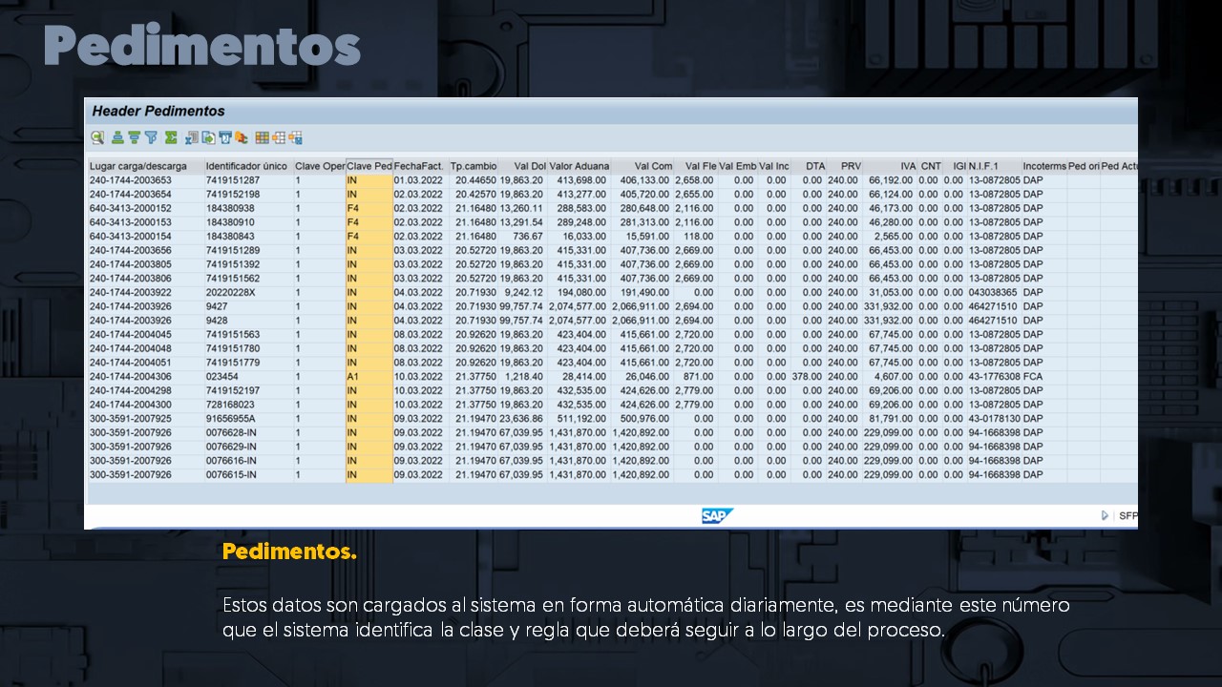Click the Select Layout icon

click(279, 137)
